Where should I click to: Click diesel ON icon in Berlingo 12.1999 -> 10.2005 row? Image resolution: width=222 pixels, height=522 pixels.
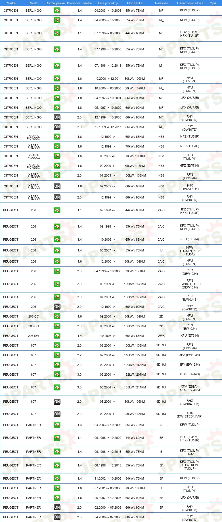(57, 117)
